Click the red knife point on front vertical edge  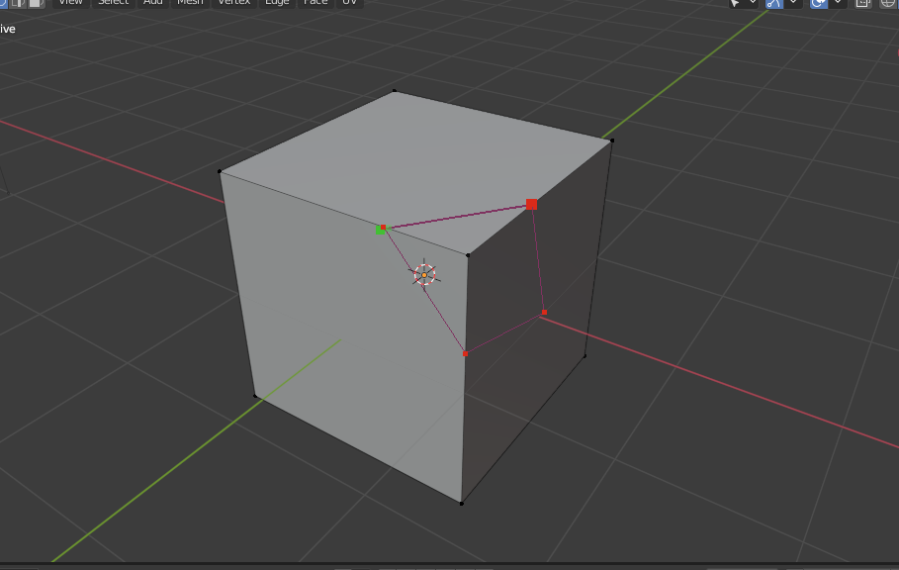pos(465,354)
